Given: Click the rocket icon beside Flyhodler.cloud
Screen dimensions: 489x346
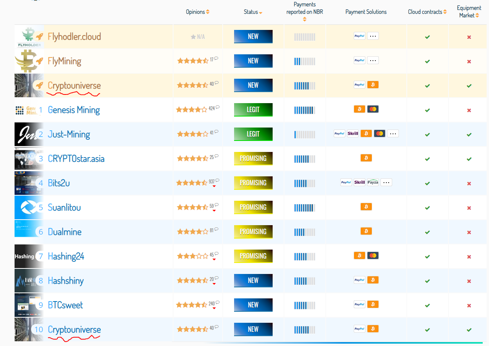Looking at the screenshot, I should point(39,37).
